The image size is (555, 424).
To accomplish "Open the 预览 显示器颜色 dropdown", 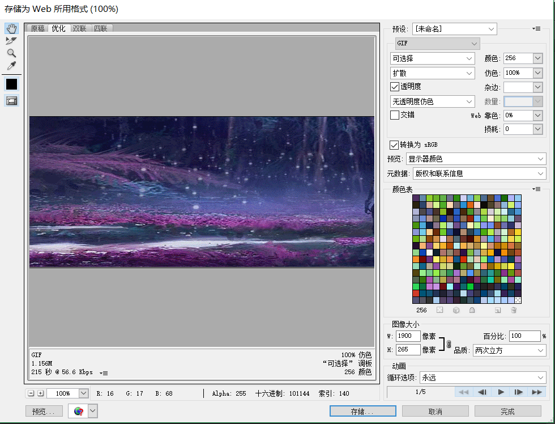I will pyautogui.click(x=476, y=159).
